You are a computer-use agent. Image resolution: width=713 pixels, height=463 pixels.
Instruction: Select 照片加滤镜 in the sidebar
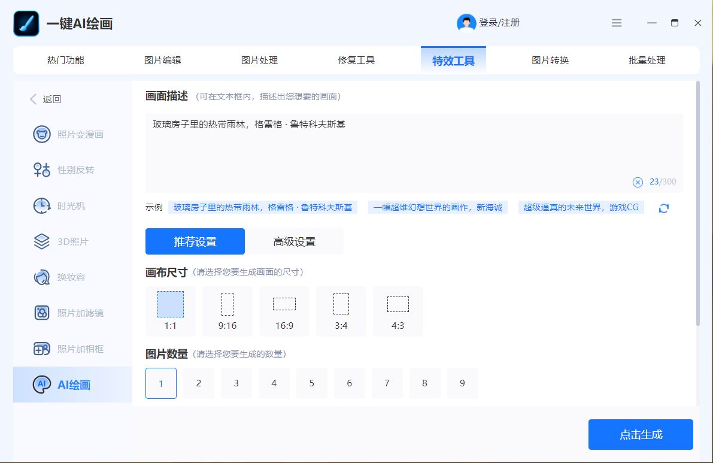(x=73, y=313)
